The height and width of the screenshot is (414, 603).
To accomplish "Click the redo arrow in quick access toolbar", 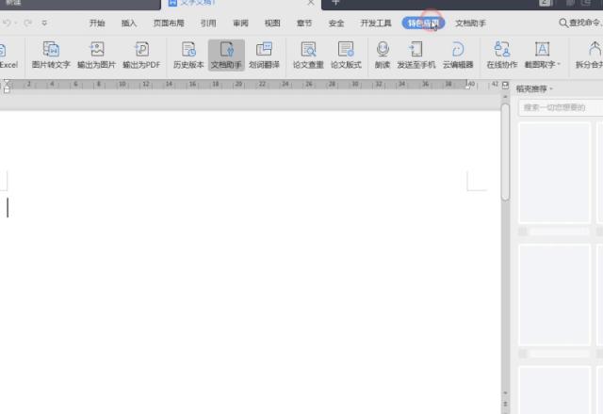I will click(27, 23).
